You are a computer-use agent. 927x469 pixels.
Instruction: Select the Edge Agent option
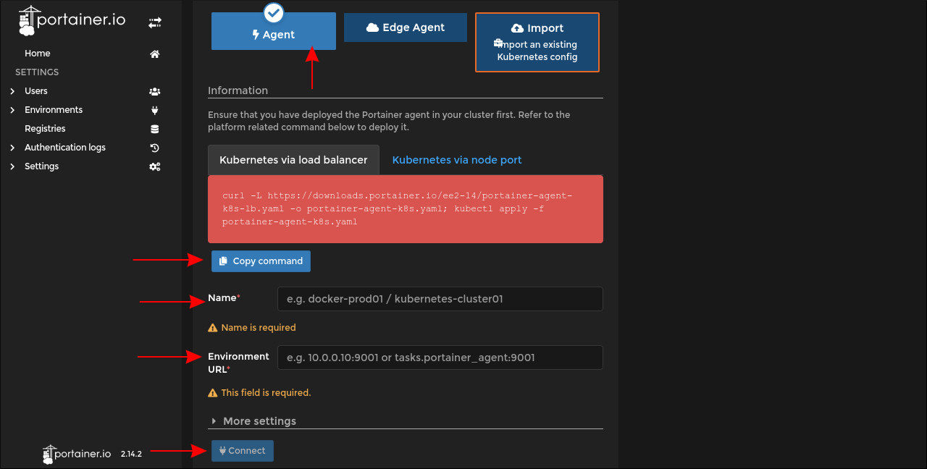[406, 28]
